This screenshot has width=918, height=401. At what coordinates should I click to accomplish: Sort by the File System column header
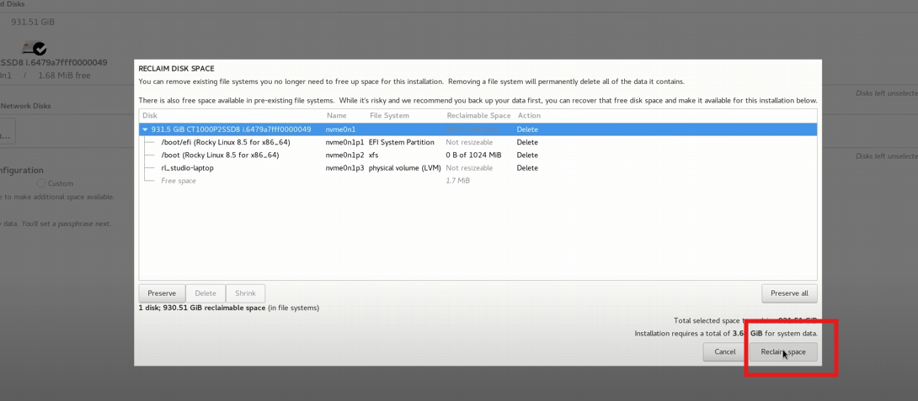[x=389, y=116]
